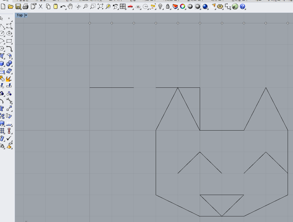Pick the control point at the far right end
Viewport: 293px width, 222px height.
tap(288, 23)
